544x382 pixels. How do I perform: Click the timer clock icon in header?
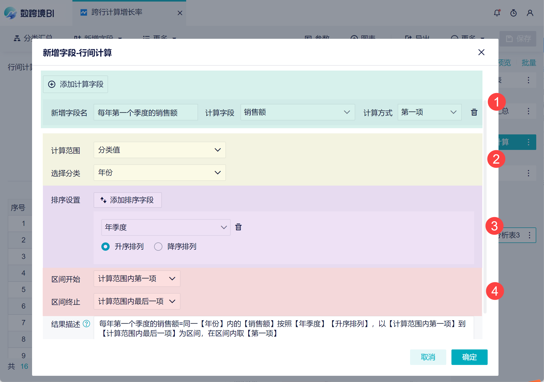pyautogui.click(x=513, y=13)
